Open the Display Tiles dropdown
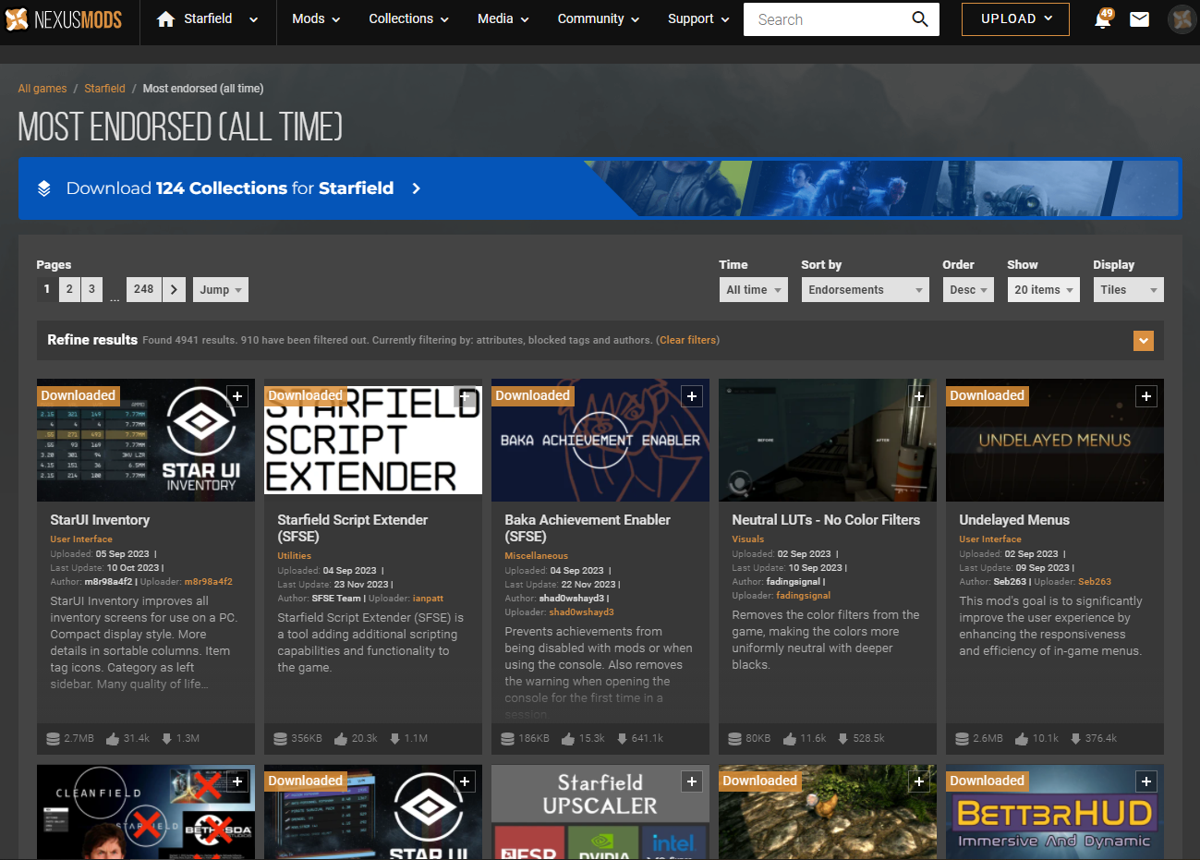This screenshot has width=1200, height=860. (1129, 290)
